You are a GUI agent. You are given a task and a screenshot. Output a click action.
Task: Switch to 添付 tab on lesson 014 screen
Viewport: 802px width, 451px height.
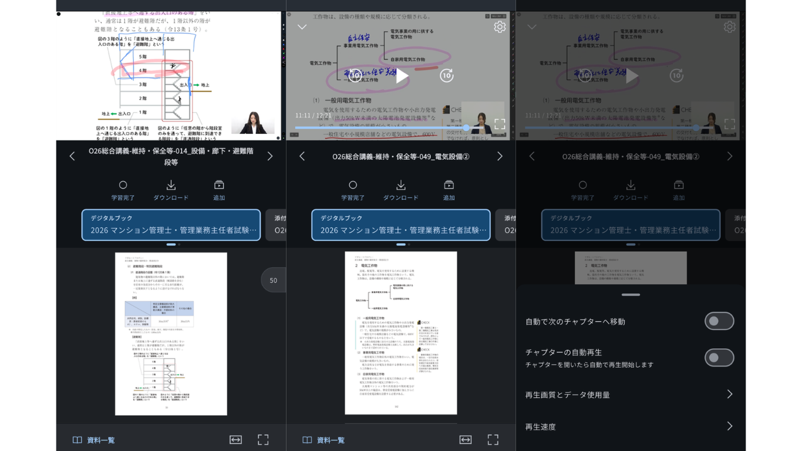(276, 225)
